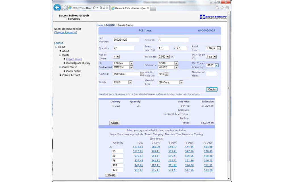Screen dimensions: 284x182
Task: Open Create Account menu item
Action: (x=71, y=75)
